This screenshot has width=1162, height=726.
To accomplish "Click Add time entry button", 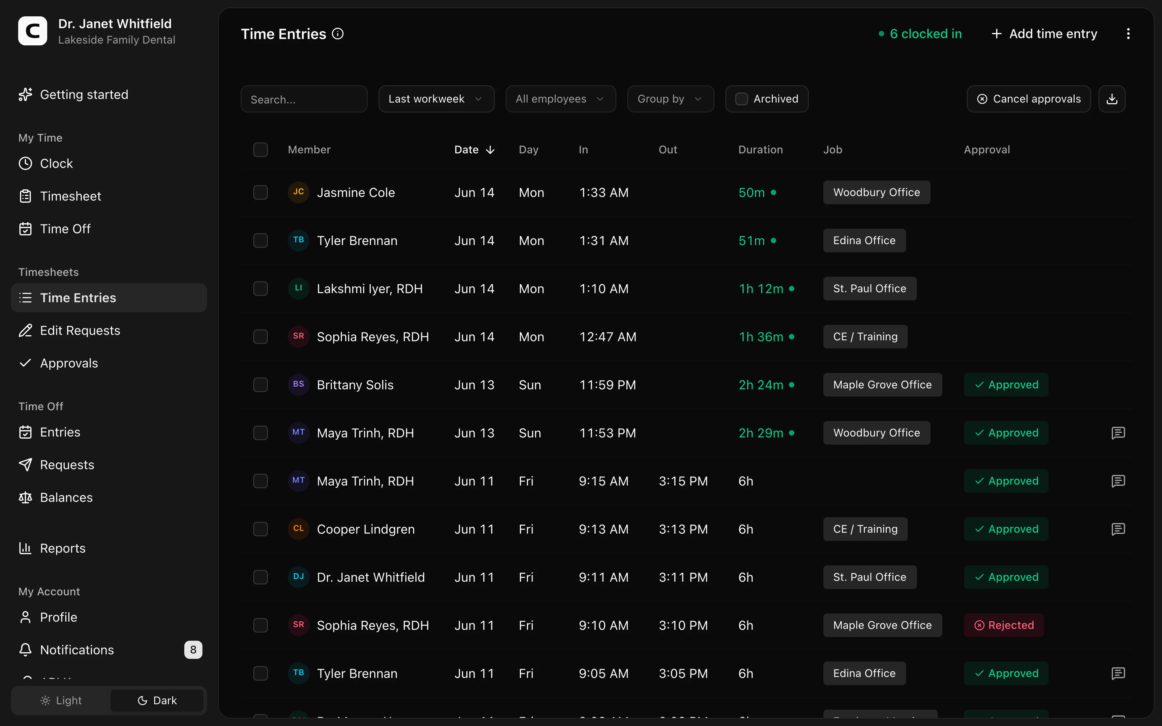I will click(1045, 34).
